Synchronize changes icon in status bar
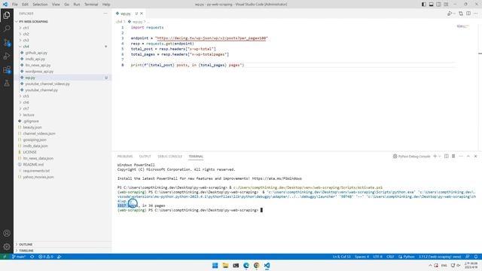Image resolution: width=482 pixels, height=271 pixels. click(32, 257)
